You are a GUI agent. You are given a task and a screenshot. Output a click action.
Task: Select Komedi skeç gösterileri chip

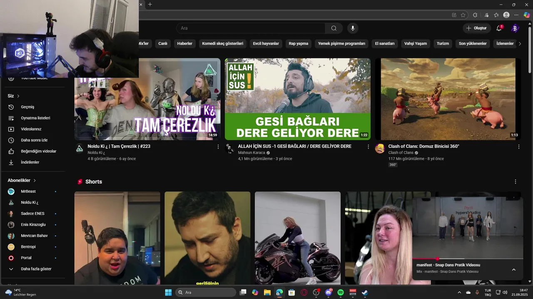222,44
